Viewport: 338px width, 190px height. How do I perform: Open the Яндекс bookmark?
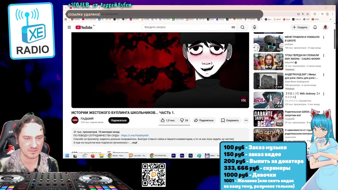click(x=75, y=19)
